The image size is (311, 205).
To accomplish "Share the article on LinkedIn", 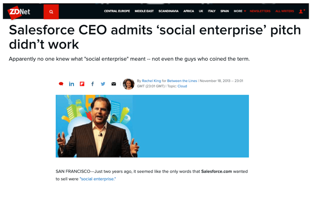I will 71,84.
